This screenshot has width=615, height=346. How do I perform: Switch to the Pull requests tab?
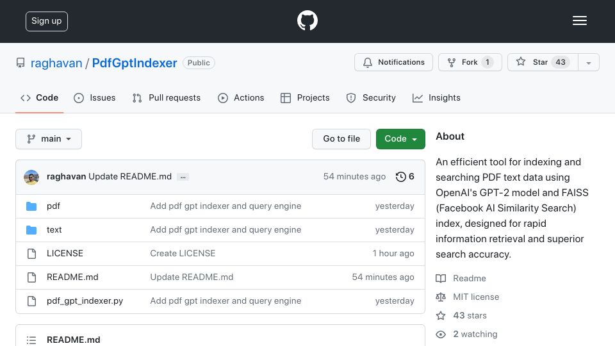coord(167,97)
